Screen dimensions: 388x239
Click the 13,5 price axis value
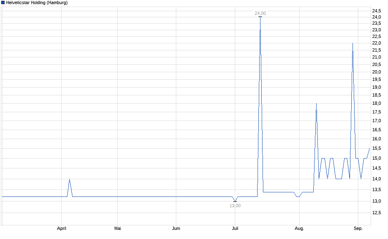(x=376, y=190)
